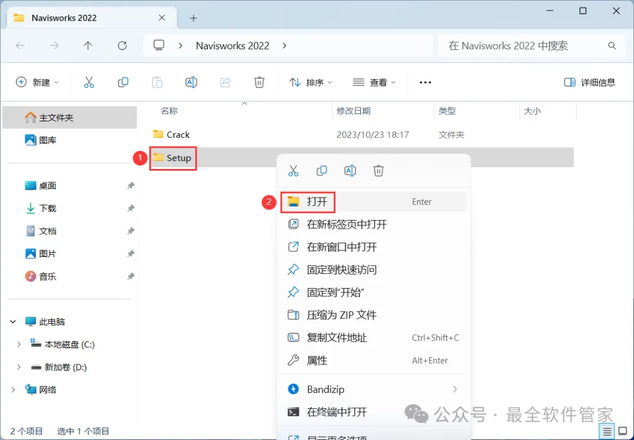Expand the 新加卷 (D:) tree node
Image resolution: width=634 pixels, height=440 pixels.
tap(19, 367)
